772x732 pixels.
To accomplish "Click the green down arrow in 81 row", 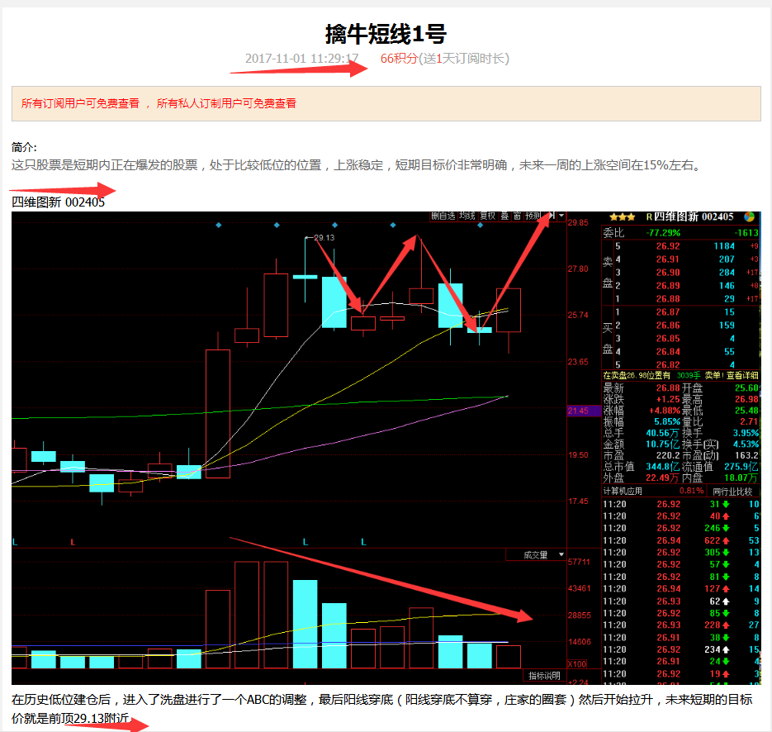I will pos(726,577).
